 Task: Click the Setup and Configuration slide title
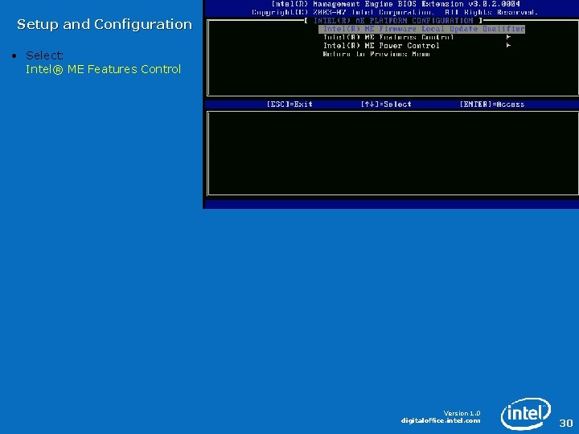click(x=105, y=24)
